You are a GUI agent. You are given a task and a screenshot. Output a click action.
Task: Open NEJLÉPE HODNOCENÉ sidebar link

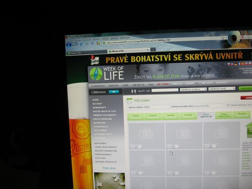point(106,151)
